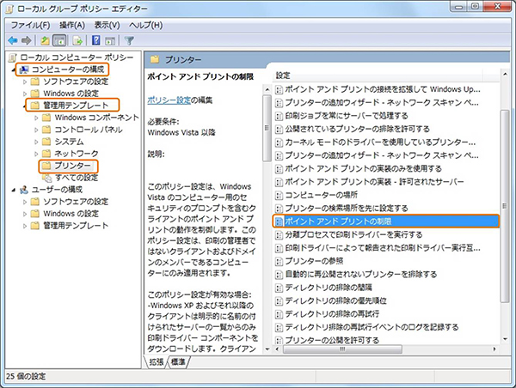This screenshot has width=516, height=388.
Task: Click the 設定 column header
Action: click(284, 76)
